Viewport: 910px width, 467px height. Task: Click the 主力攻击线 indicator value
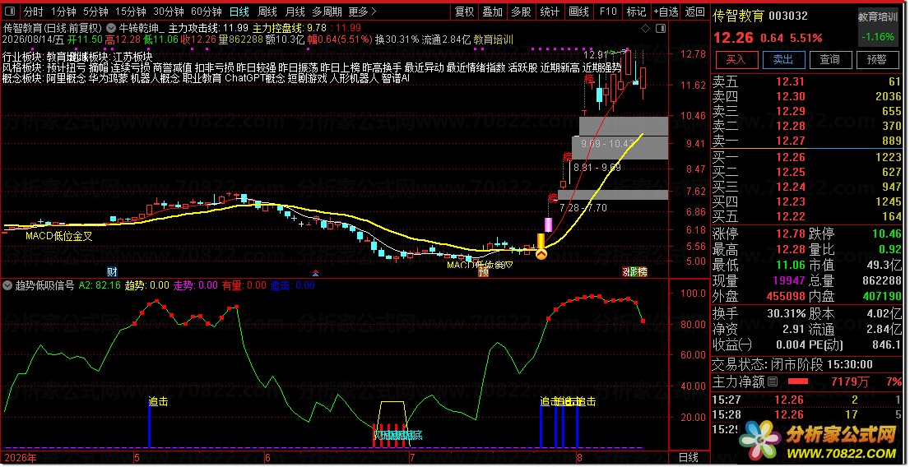(235, 28)
